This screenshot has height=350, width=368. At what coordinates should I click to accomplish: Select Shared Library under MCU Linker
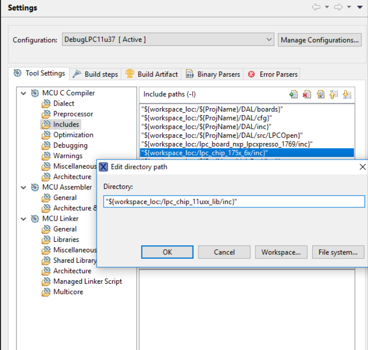point(75,260)
